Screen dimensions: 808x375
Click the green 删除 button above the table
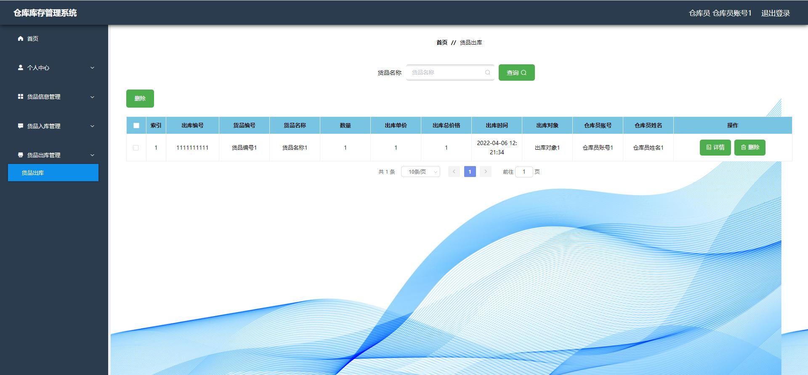(x=140, y=98)
